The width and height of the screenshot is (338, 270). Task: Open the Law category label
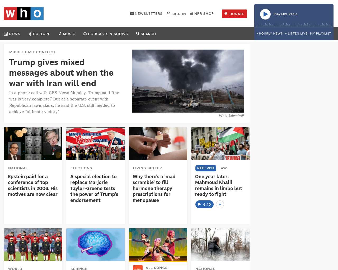click(223, 168)
